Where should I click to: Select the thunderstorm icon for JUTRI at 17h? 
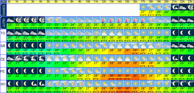pos(143,20)
